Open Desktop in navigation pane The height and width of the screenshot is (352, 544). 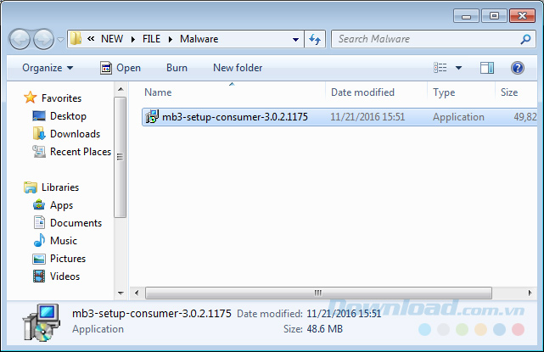[69, 116]
